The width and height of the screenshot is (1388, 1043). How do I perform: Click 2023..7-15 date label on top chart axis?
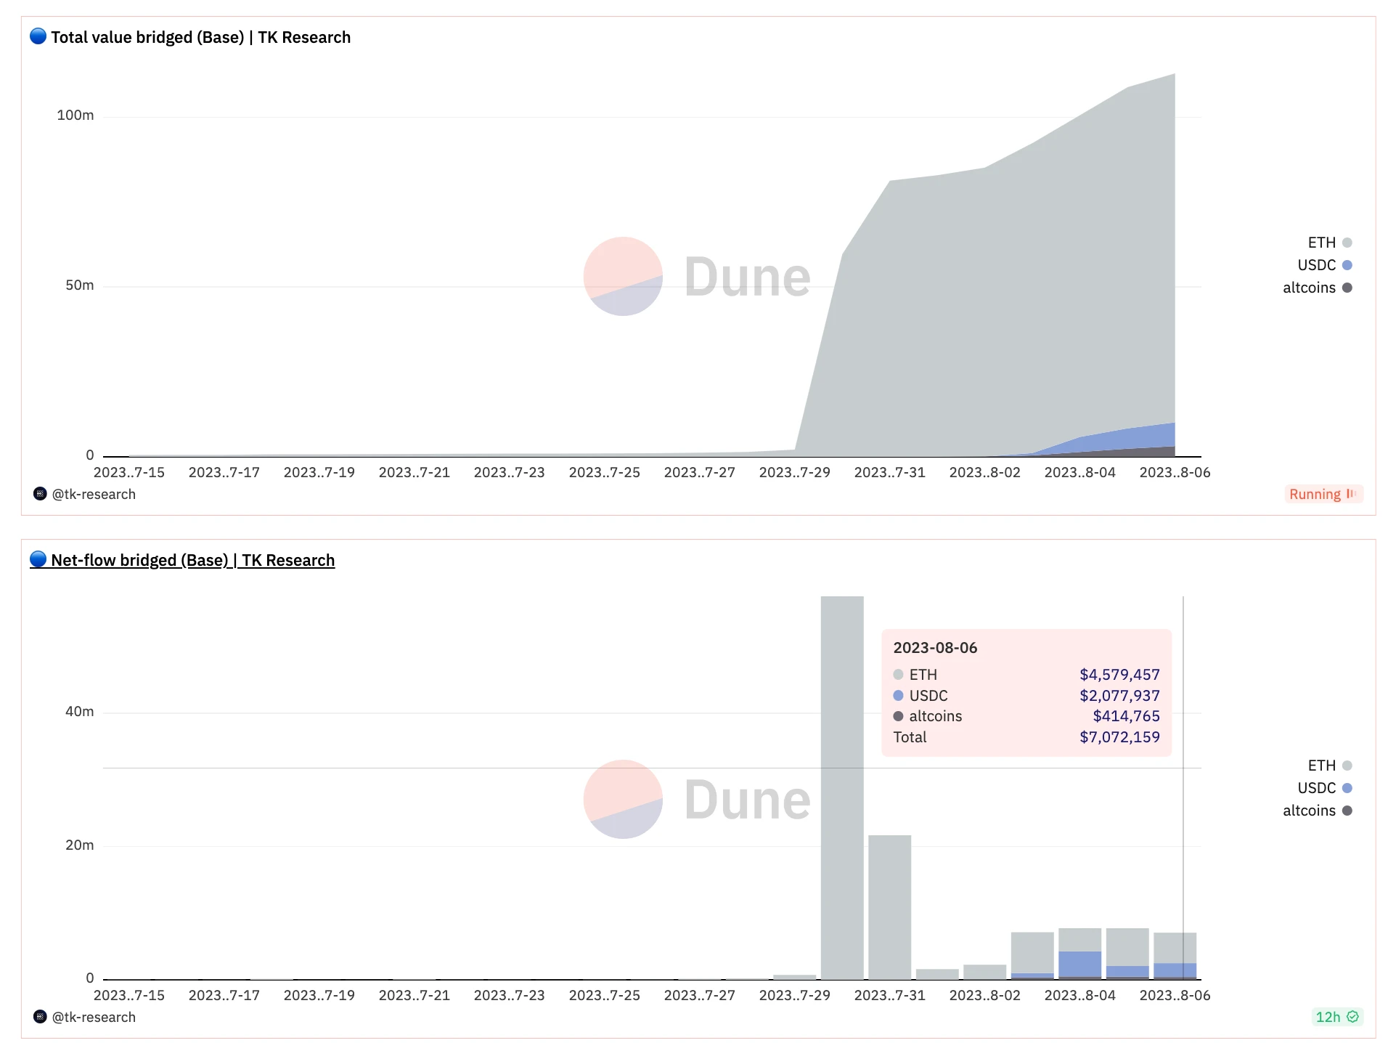pos(129,472)
